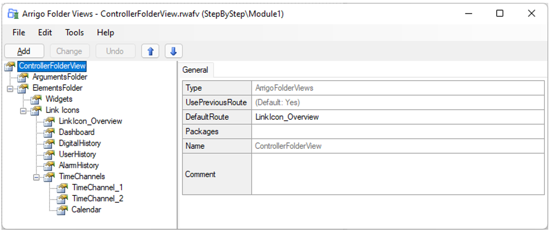This screenshot has width=553, height=232.
Task: Click the Arrigo Folder Views title bar icon
Action: click(x=13, y=14)
